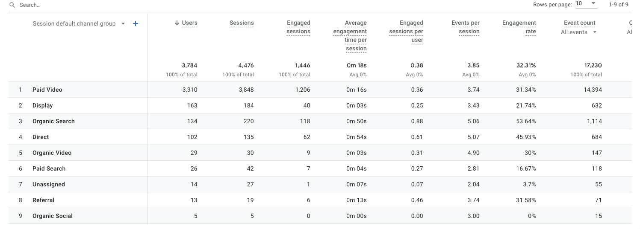This screenshot has width=640, height=229.
Task: Click the Display channel row
Action: (x=42, y=105)
